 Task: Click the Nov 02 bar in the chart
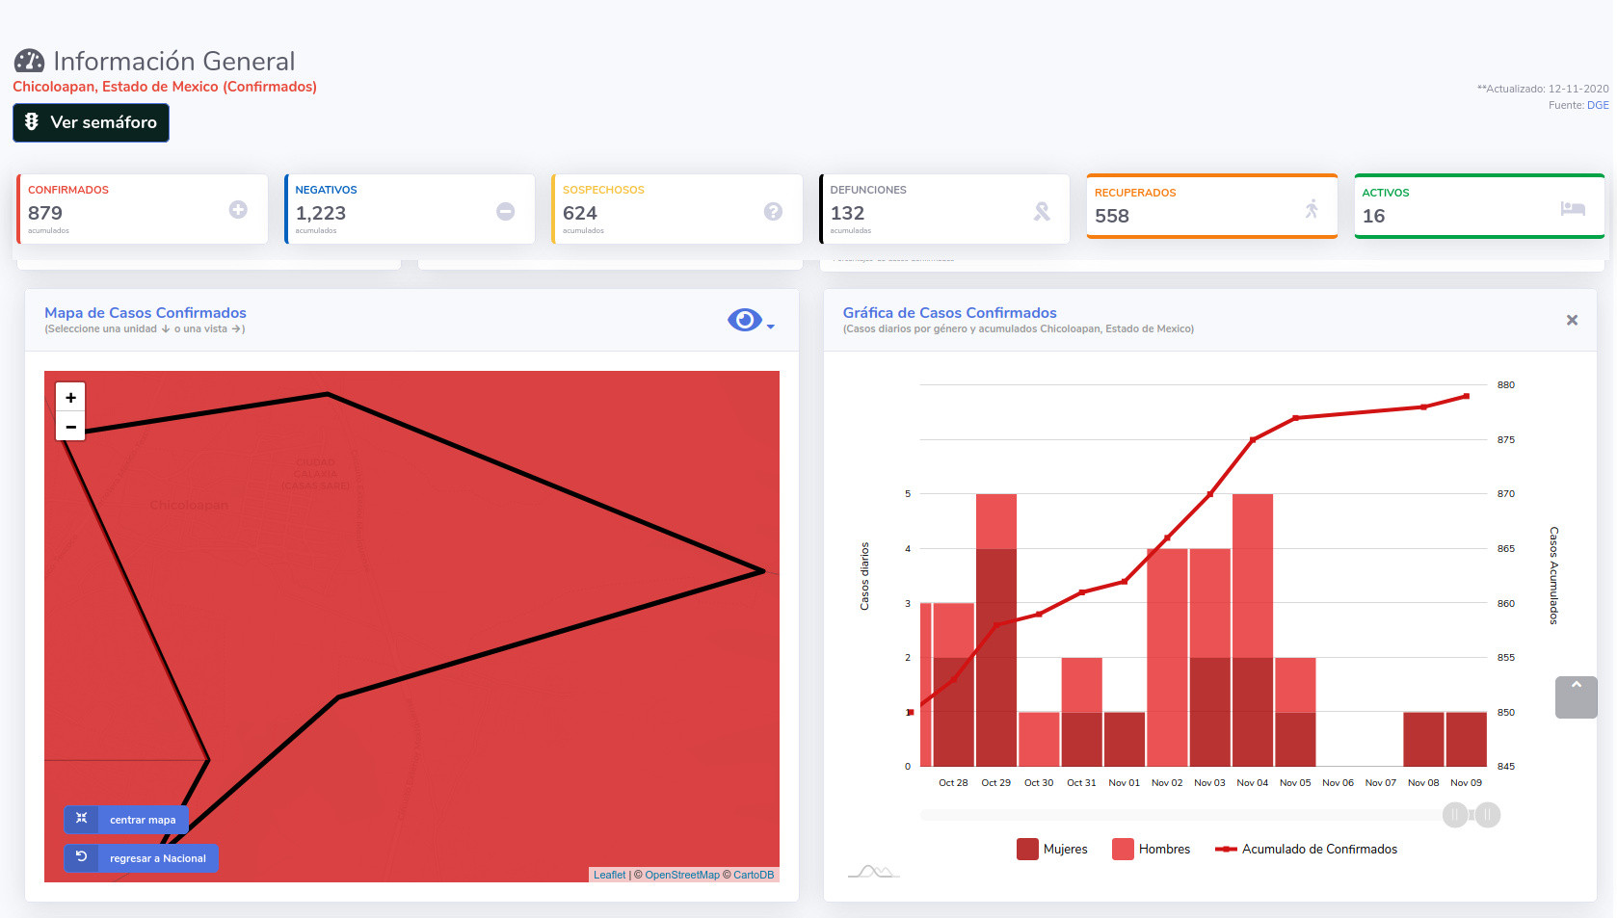1167,658
